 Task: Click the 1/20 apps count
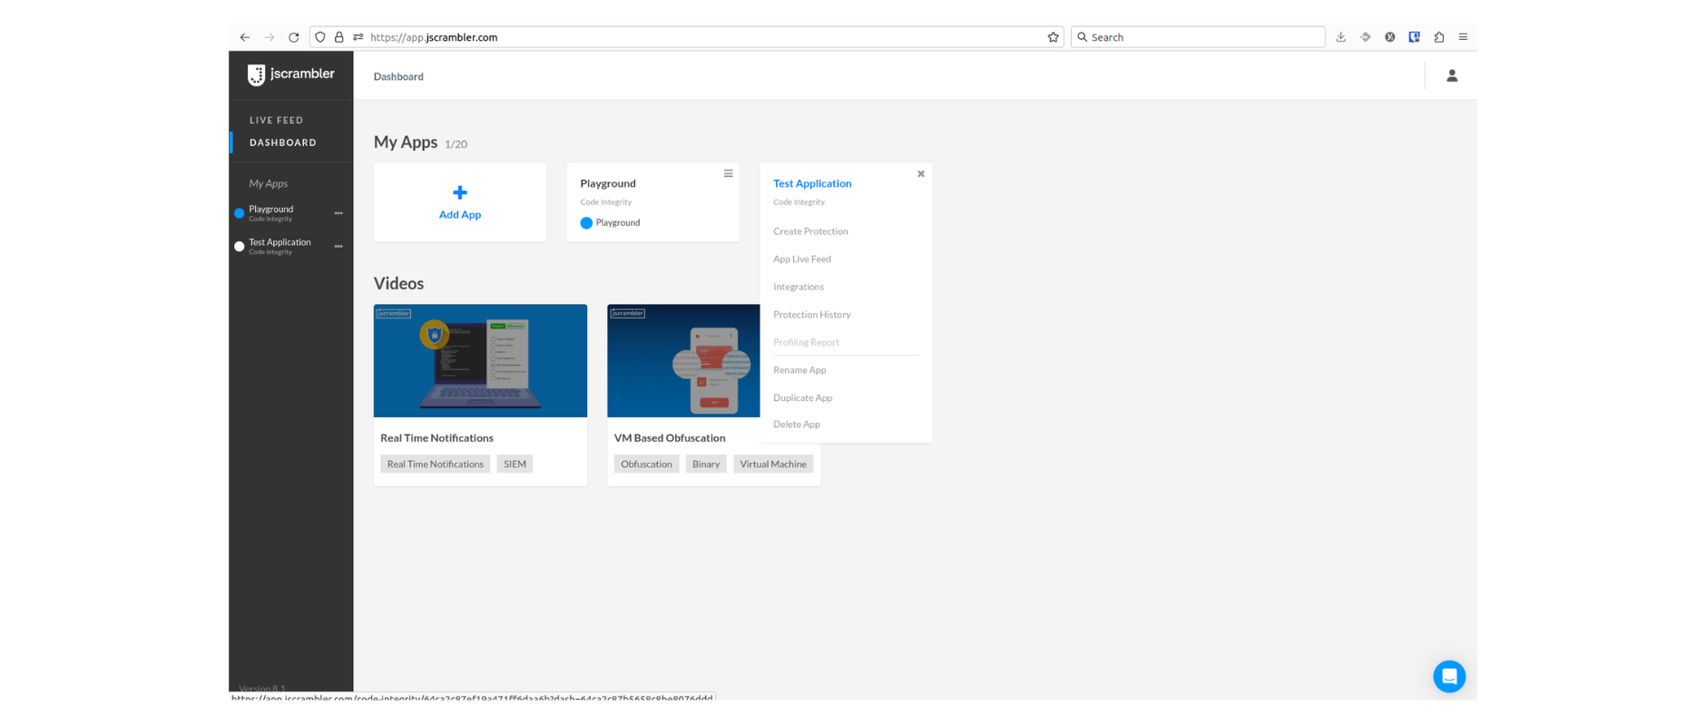456,144
